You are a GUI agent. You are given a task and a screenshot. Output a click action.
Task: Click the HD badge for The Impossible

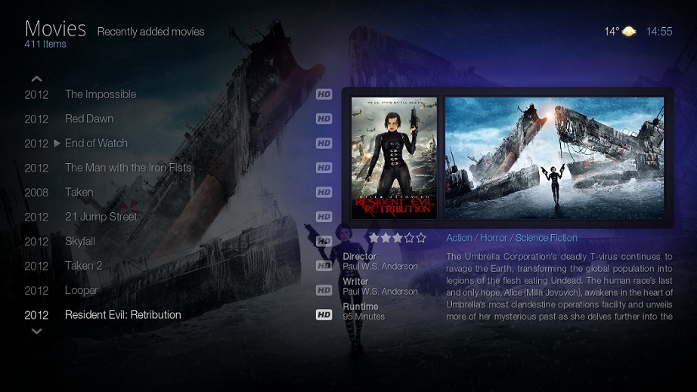pos(324,94)
